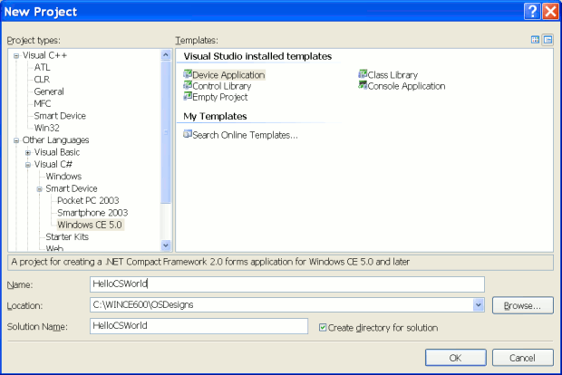Screen dimensions: 562x375
Task: Click the Search Online Templates icon
Action: pyautogui.click(x=188, y=135)
